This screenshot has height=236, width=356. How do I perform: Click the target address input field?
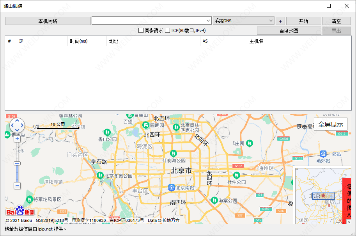pos(149,21)
